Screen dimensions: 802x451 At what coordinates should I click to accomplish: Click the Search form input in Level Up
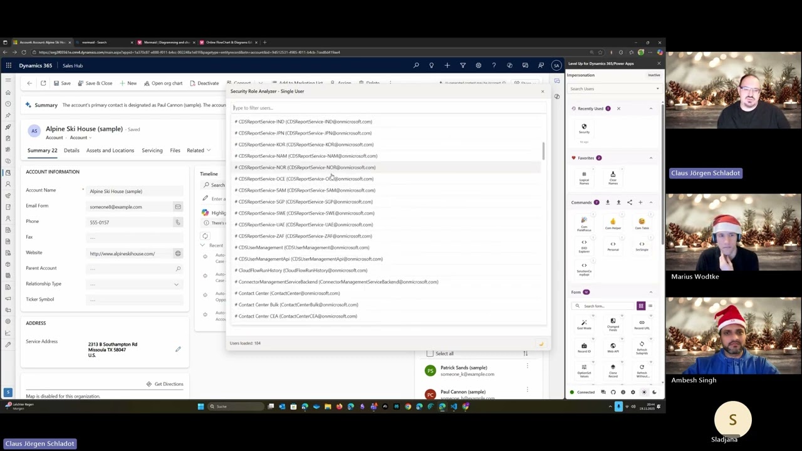603,306
